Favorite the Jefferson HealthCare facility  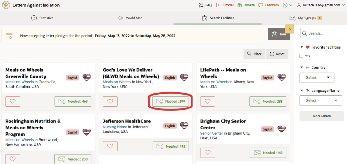[x=110, y=146]
